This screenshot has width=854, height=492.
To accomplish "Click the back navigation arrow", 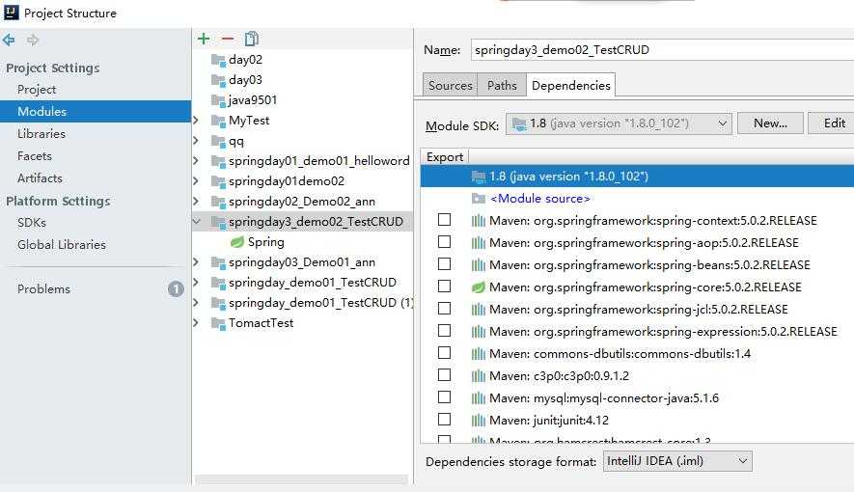I will coord(9,40).
